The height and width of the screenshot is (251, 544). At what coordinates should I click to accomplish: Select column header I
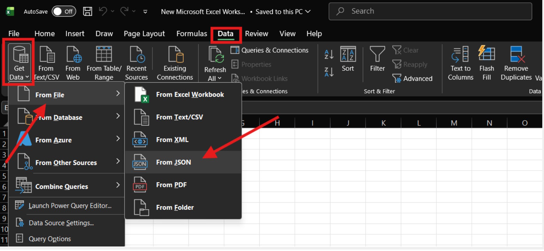(312, 123)
